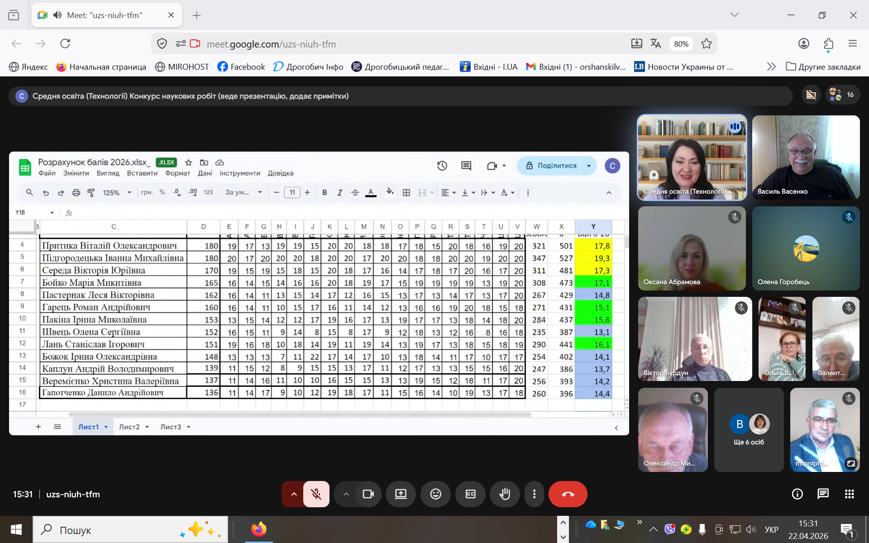
Task: Open the Facebook bookmark
Action: [241, 67]
